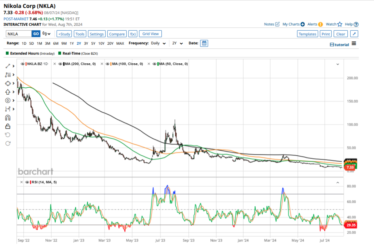Open the date calendar picker icon
This screenshot has height=250, width=374.
(204, 43)
